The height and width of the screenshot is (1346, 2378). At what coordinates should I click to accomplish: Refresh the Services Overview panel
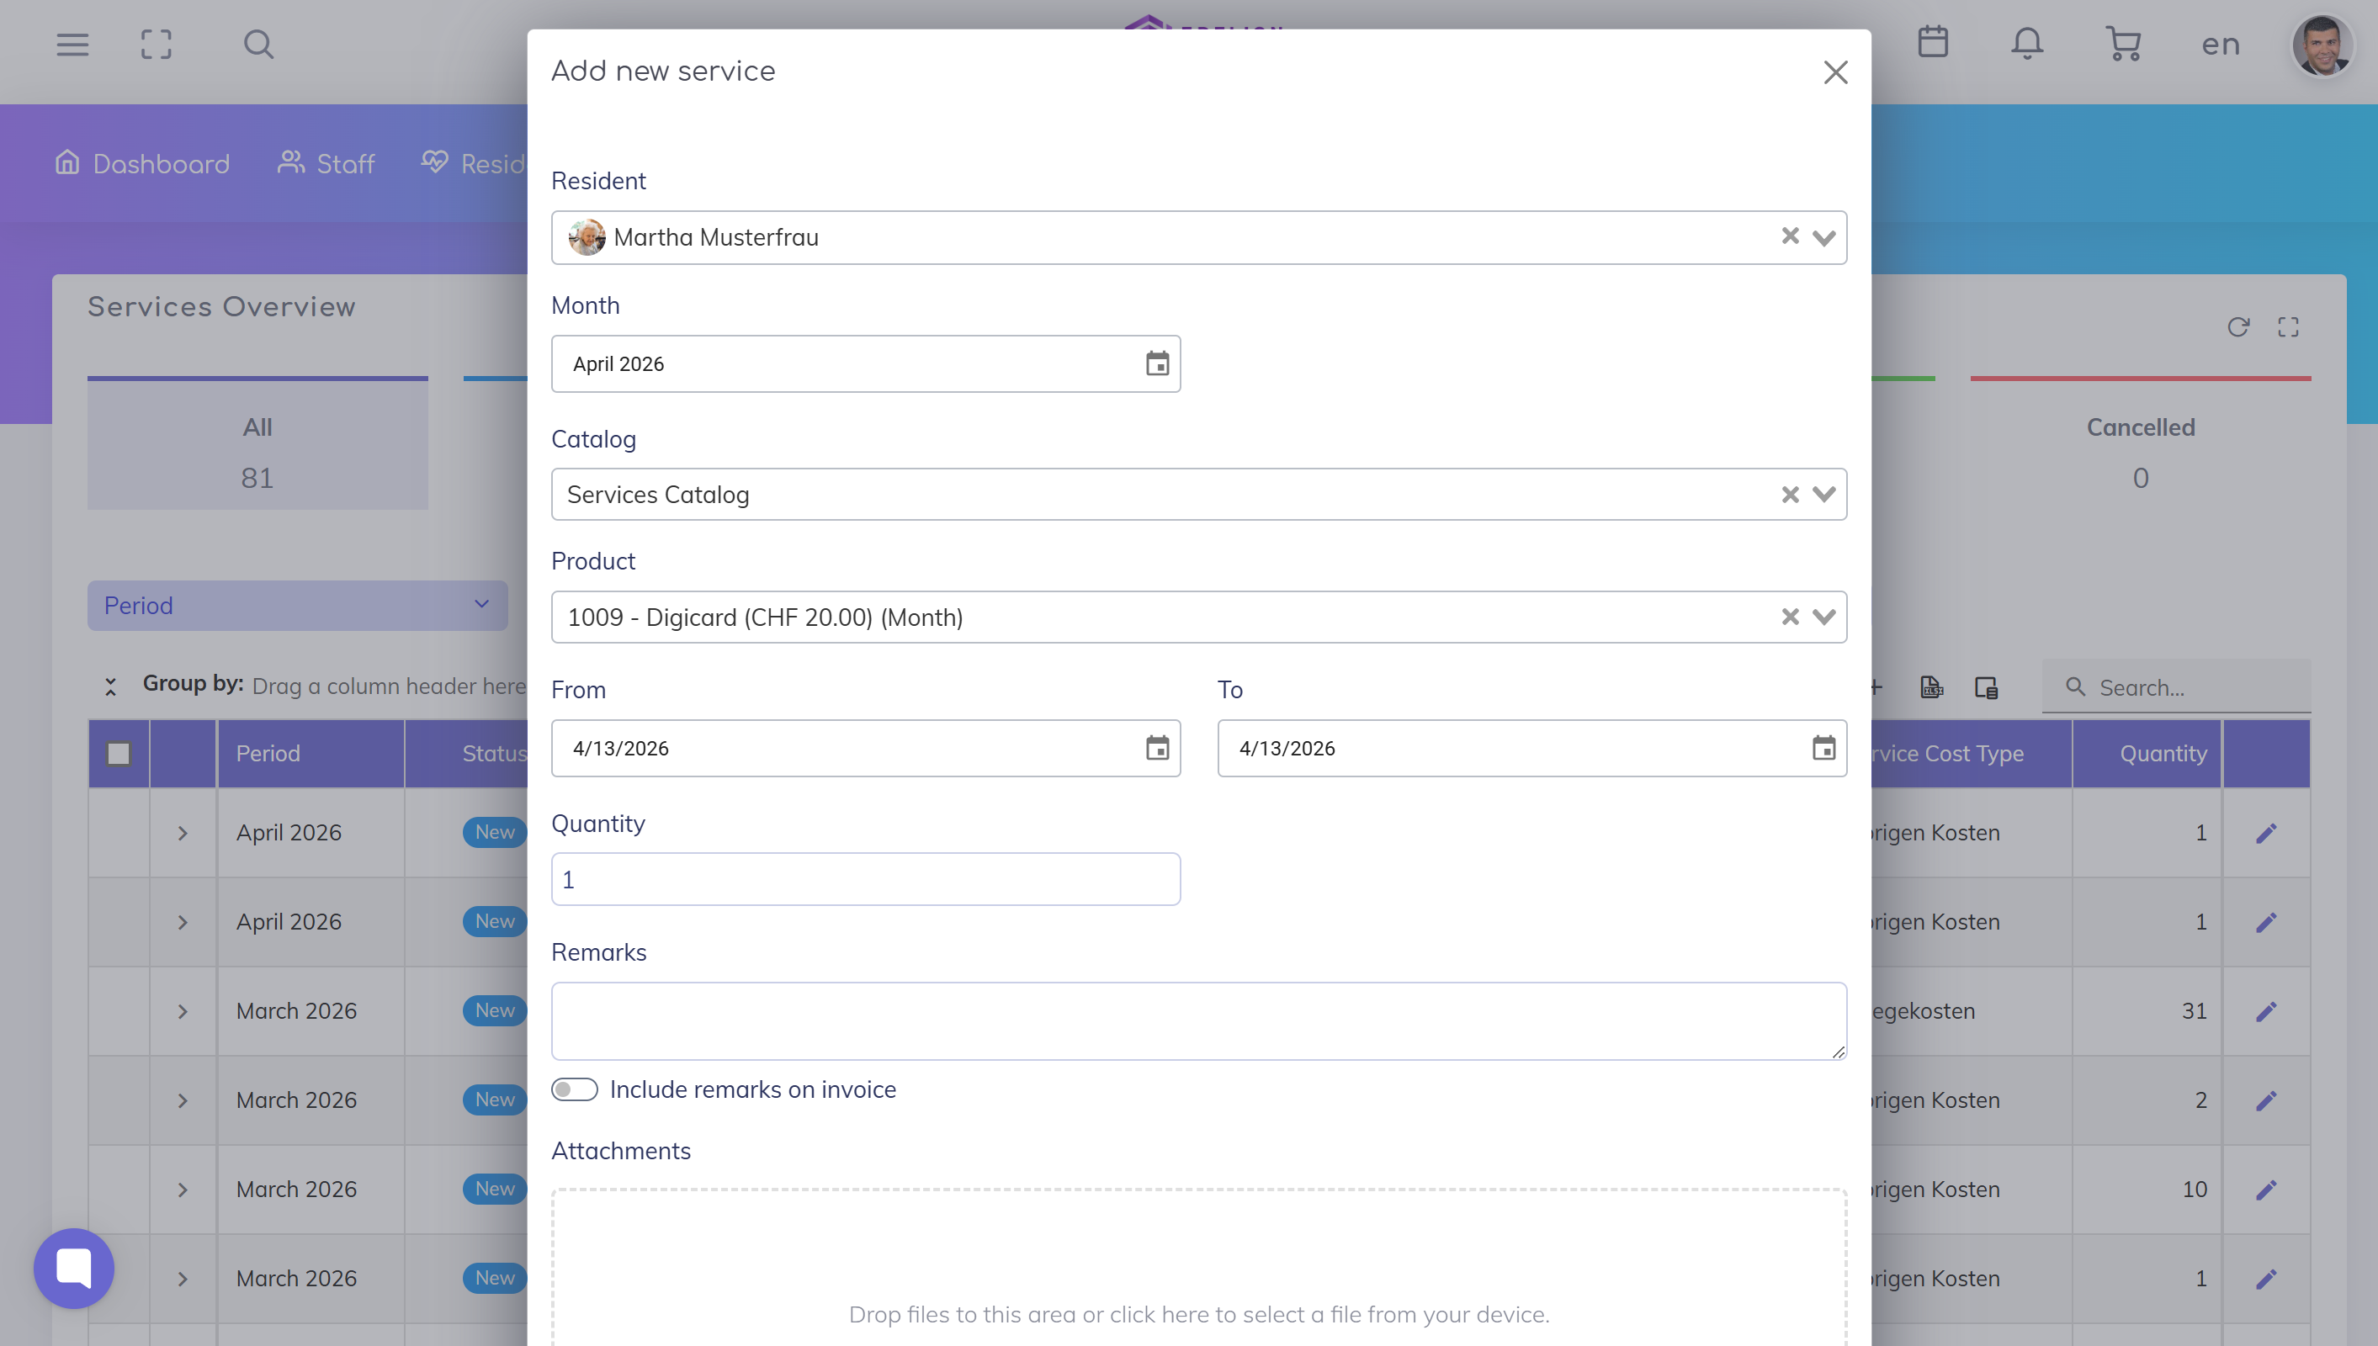click(2237, 327)
